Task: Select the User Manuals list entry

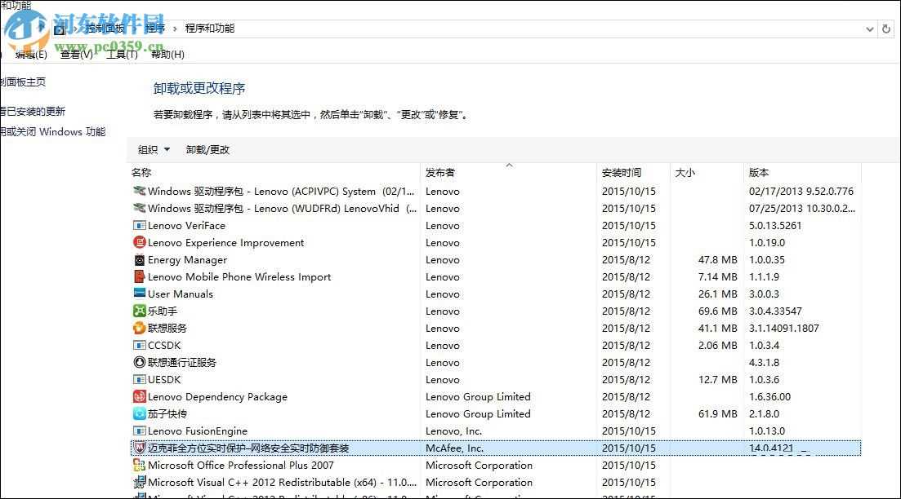Action: [x=180, y=294]
